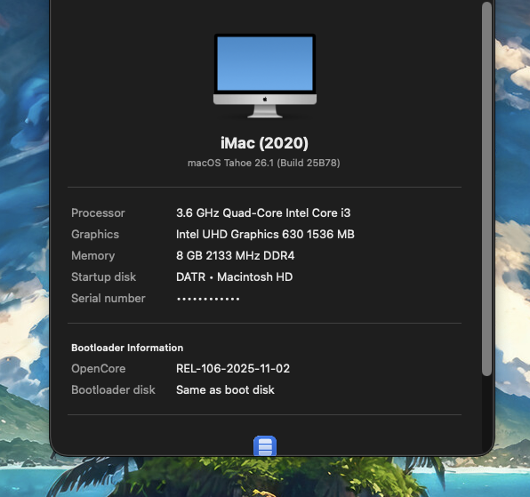Click the OpenCore label

99,368
